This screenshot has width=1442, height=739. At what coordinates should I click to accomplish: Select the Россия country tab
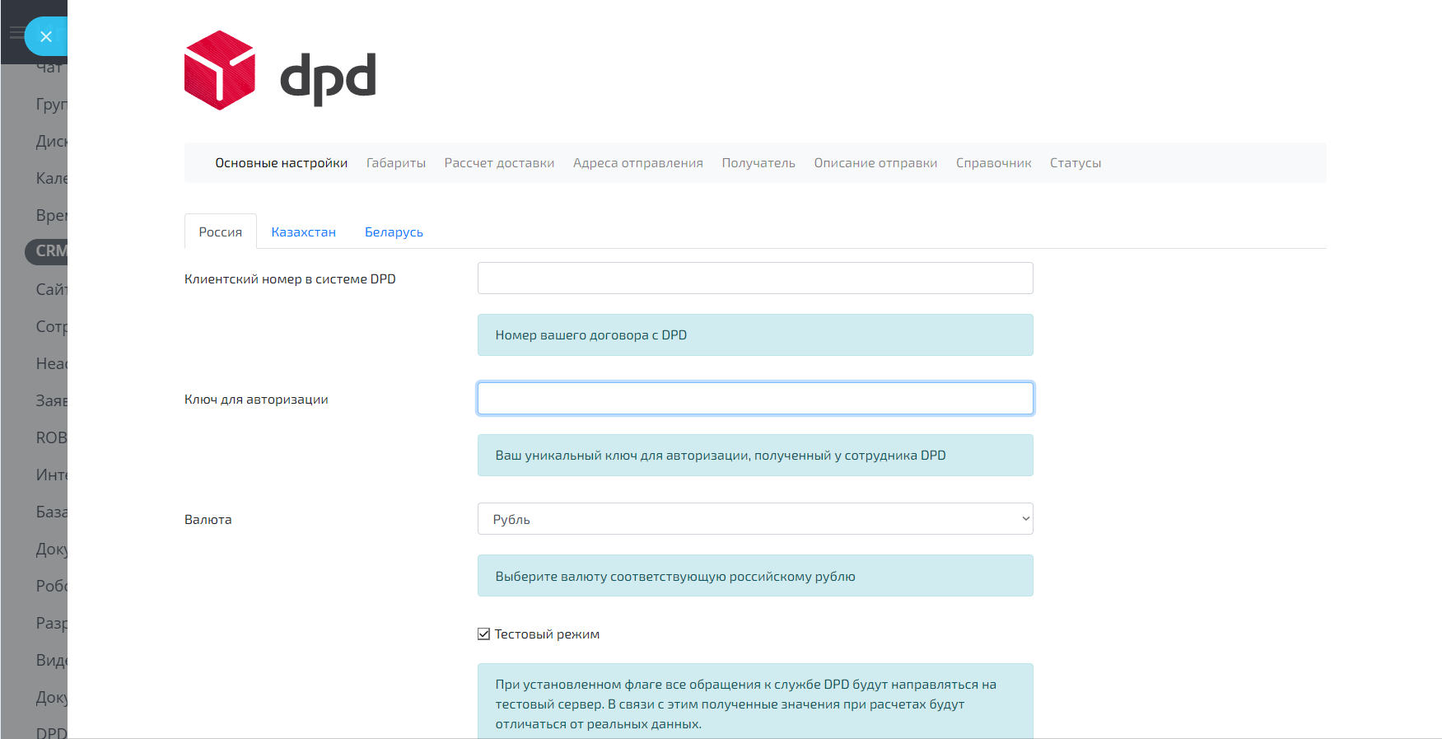(221, 232)
